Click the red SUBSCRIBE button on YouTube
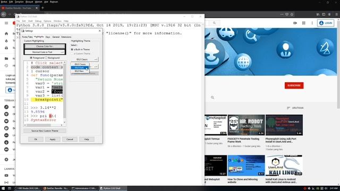 294,85
